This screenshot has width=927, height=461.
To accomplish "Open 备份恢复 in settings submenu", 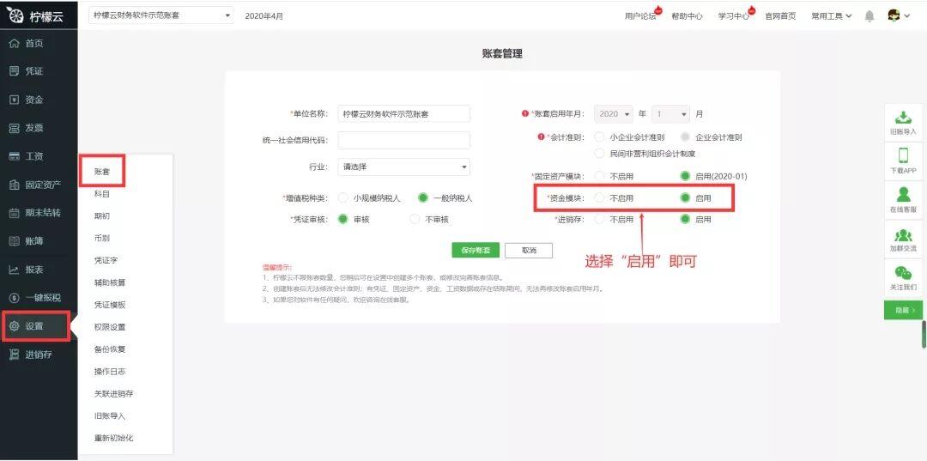I will coord(109,349).
